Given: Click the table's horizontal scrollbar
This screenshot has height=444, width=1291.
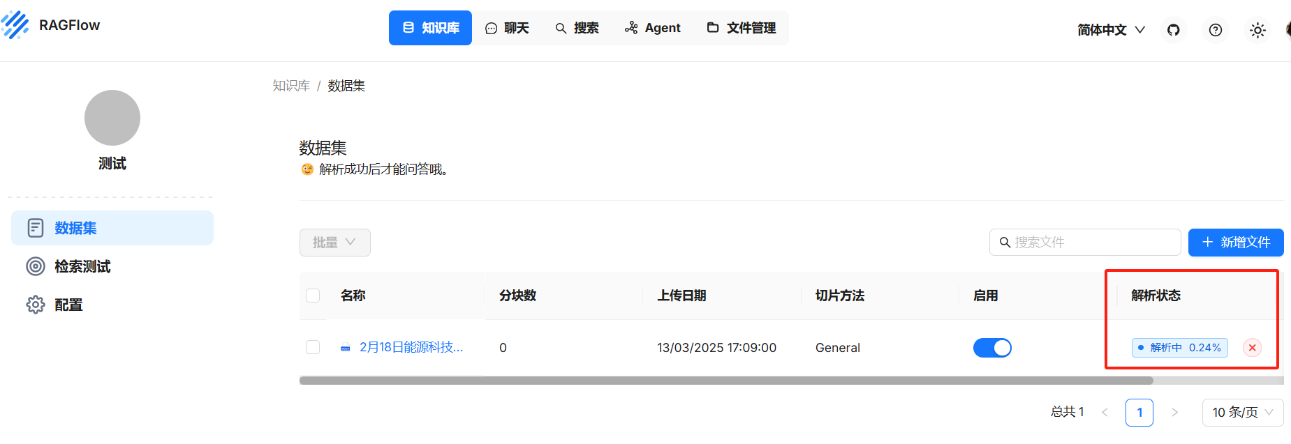Looking at the screenshot, I should (726, 381).
